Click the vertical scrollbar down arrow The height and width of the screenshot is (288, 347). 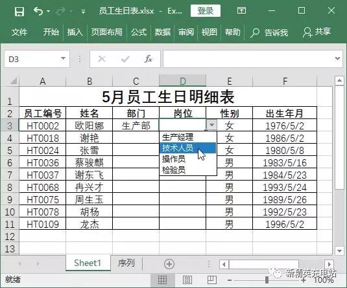coord(339,250)
